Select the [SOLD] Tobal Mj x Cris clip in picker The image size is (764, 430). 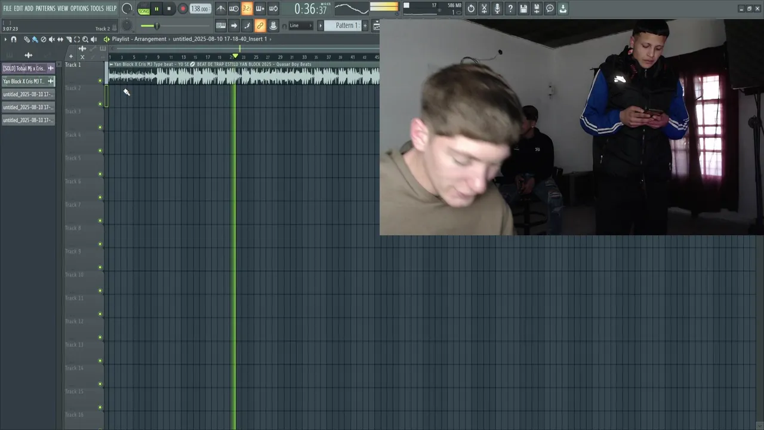click(x=28, y=68)
